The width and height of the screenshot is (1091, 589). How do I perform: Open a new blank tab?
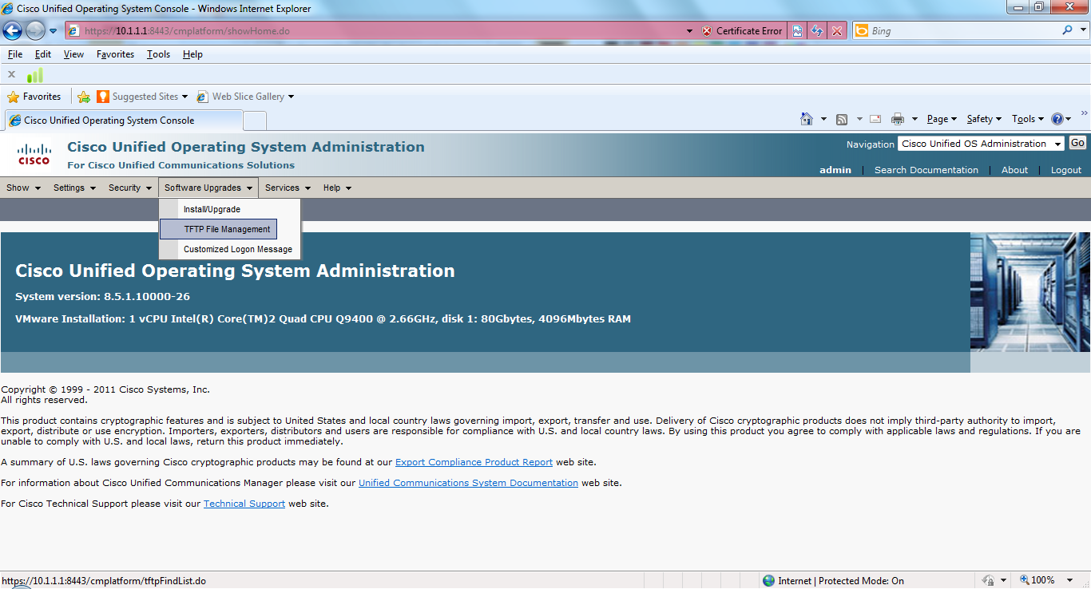[255, 121]
